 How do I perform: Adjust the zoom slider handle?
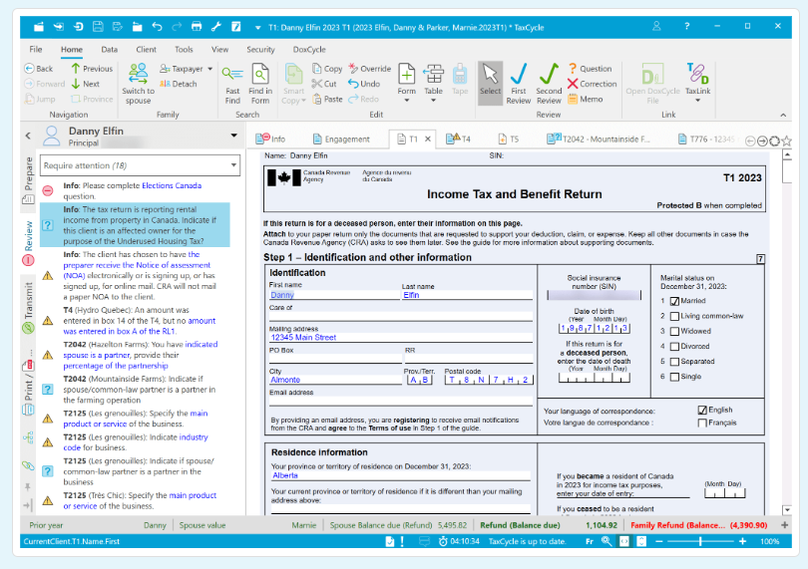[700, 541]
